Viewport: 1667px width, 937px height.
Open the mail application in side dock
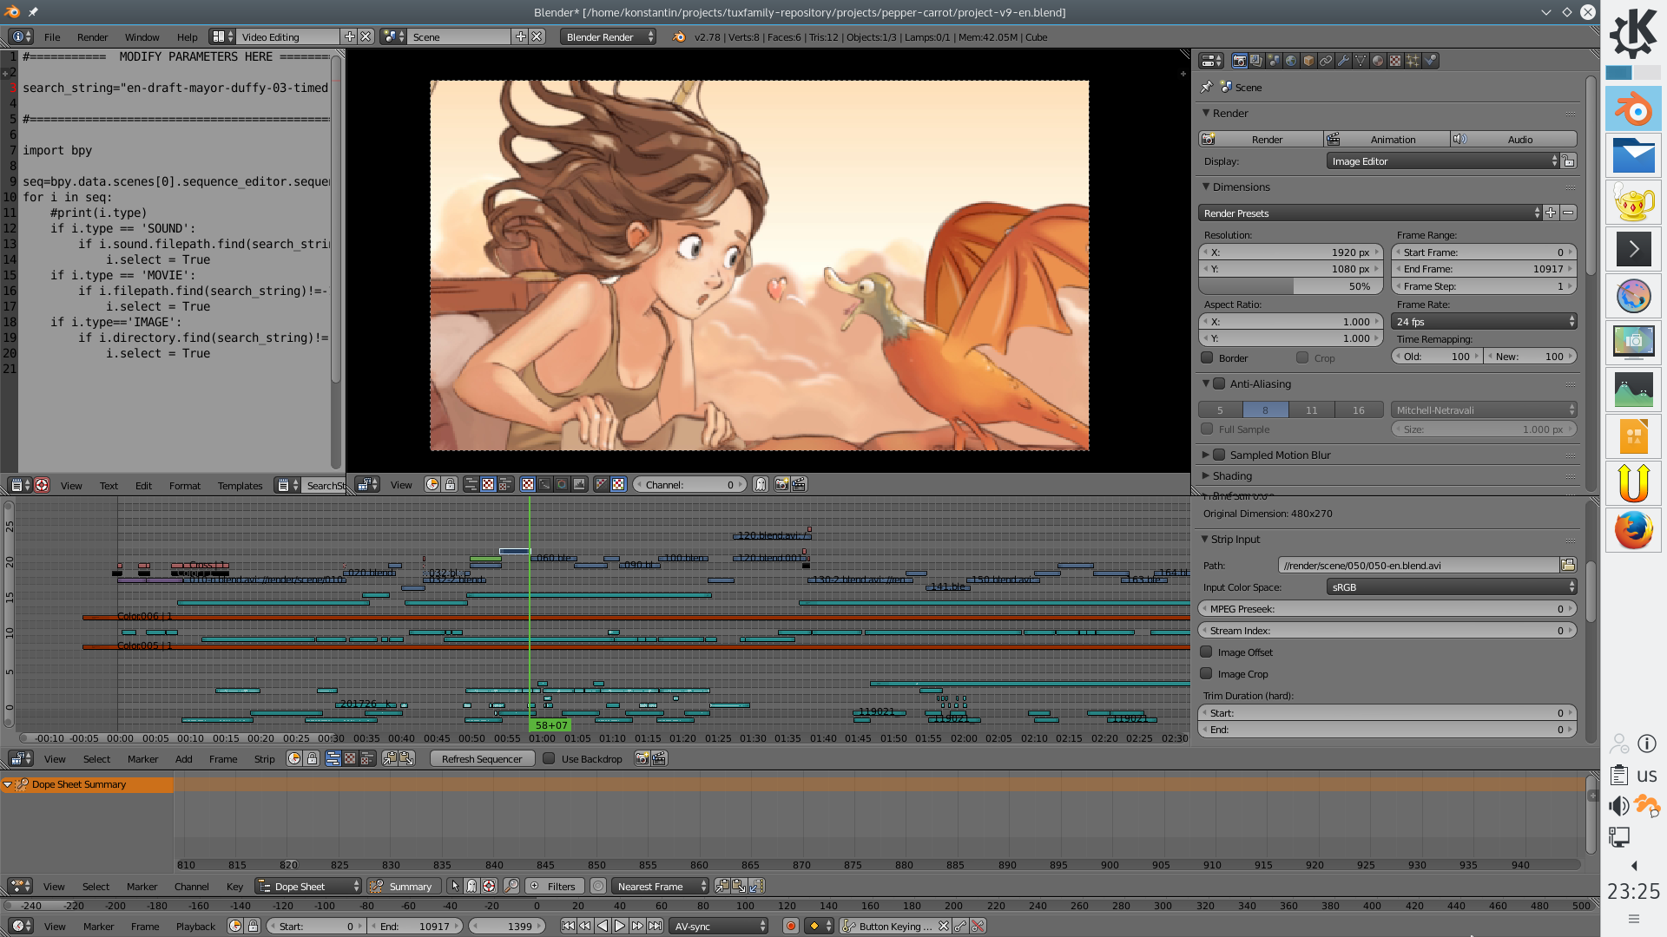point(1633,156)
